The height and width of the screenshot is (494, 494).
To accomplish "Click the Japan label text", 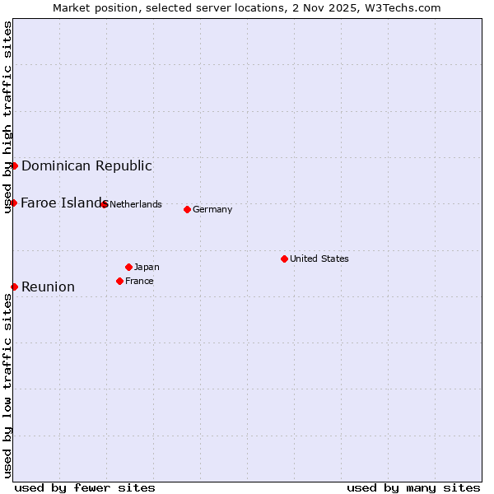I will (147, 267).
